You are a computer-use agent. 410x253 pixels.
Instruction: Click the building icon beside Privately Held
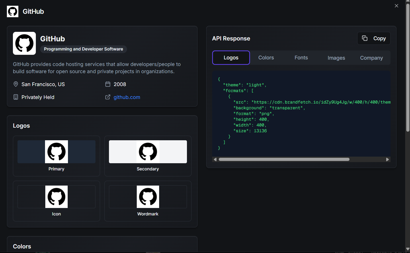[x=16, y=97]
